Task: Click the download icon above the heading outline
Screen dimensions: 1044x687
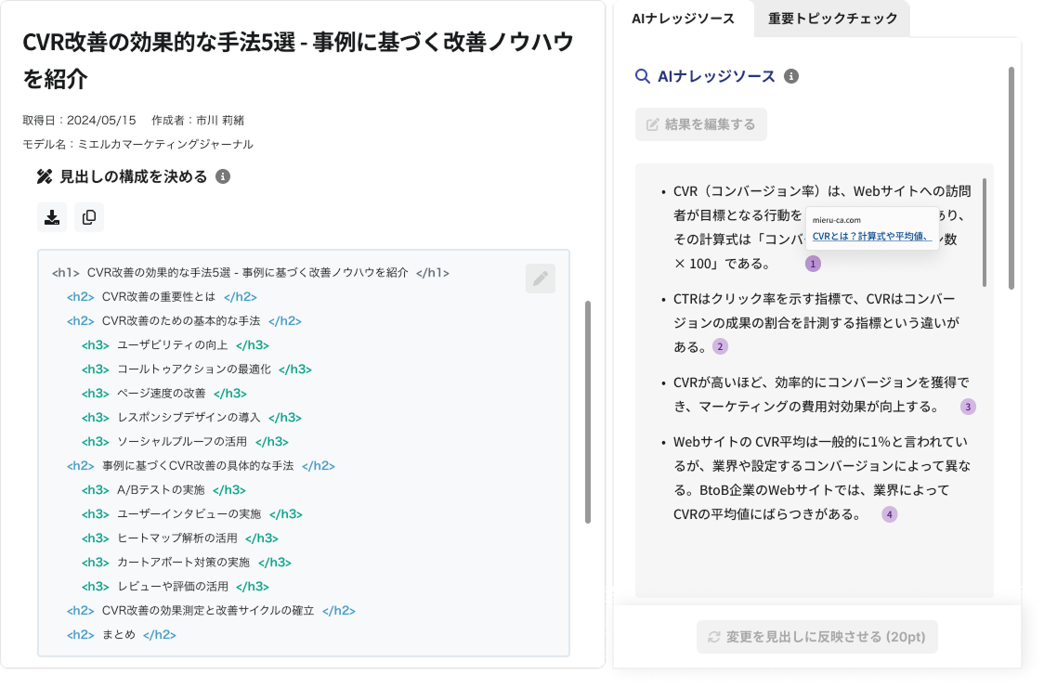Action: click(52, 217)
